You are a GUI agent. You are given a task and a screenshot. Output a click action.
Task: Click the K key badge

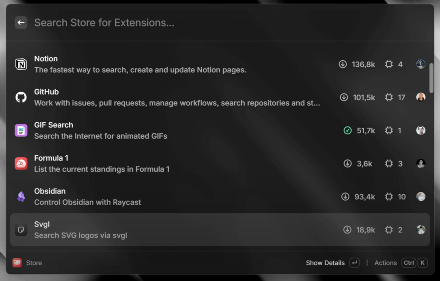[x=422, y=263]
